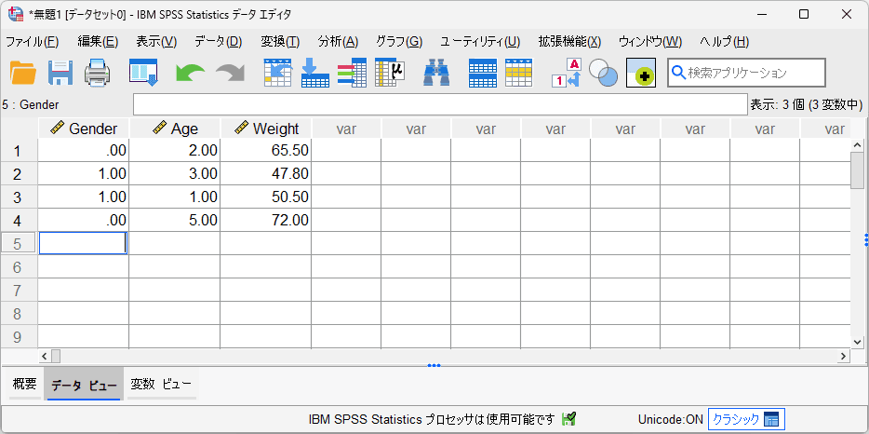
Task: Open the ファイル(F) menu
Action: point(33,42)
